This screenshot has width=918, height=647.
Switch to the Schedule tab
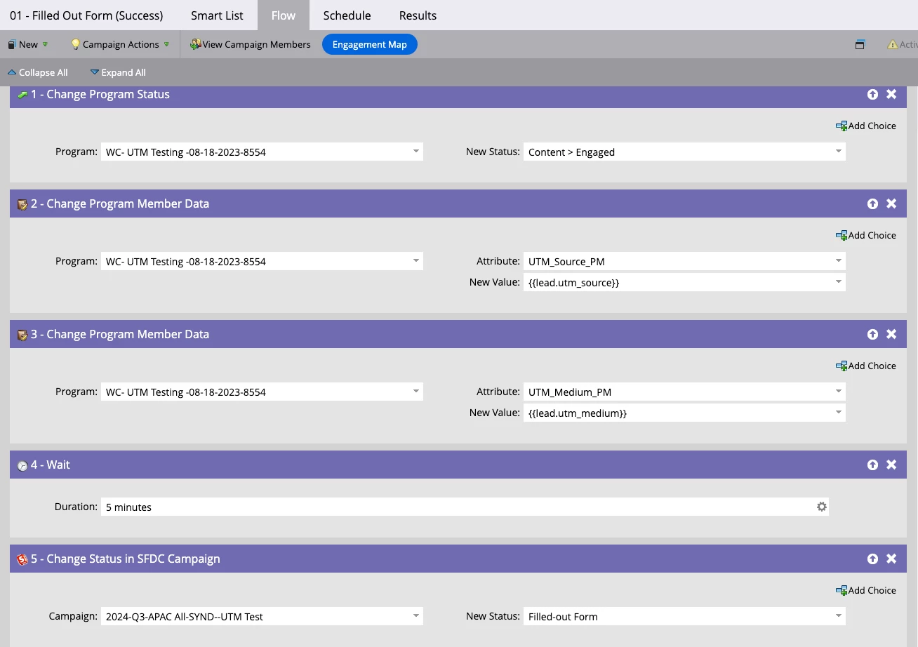pos(347,15)
